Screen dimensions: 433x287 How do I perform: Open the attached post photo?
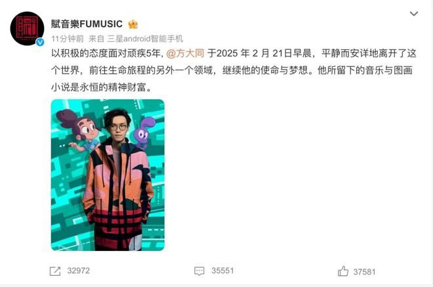108,175
